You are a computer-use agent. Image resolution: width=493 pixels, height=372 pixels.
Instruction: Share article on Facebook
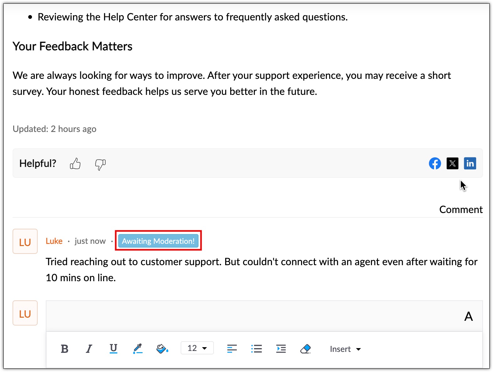[x=435, y=163]
